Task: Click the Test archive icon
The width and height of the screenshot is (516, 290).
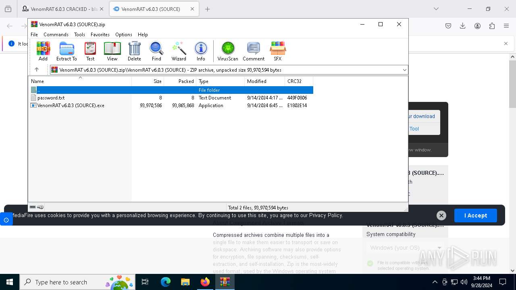Action: (x=90, y=51)
